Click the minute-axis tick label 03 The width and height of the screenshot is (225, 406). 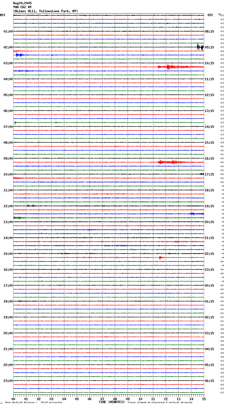51,399
